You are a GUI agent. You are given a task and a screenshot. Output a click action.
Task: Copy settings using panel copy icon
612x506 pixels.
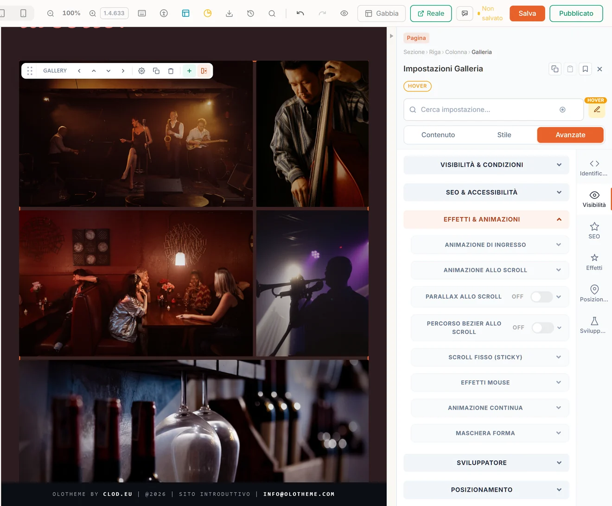click(555, 69)
